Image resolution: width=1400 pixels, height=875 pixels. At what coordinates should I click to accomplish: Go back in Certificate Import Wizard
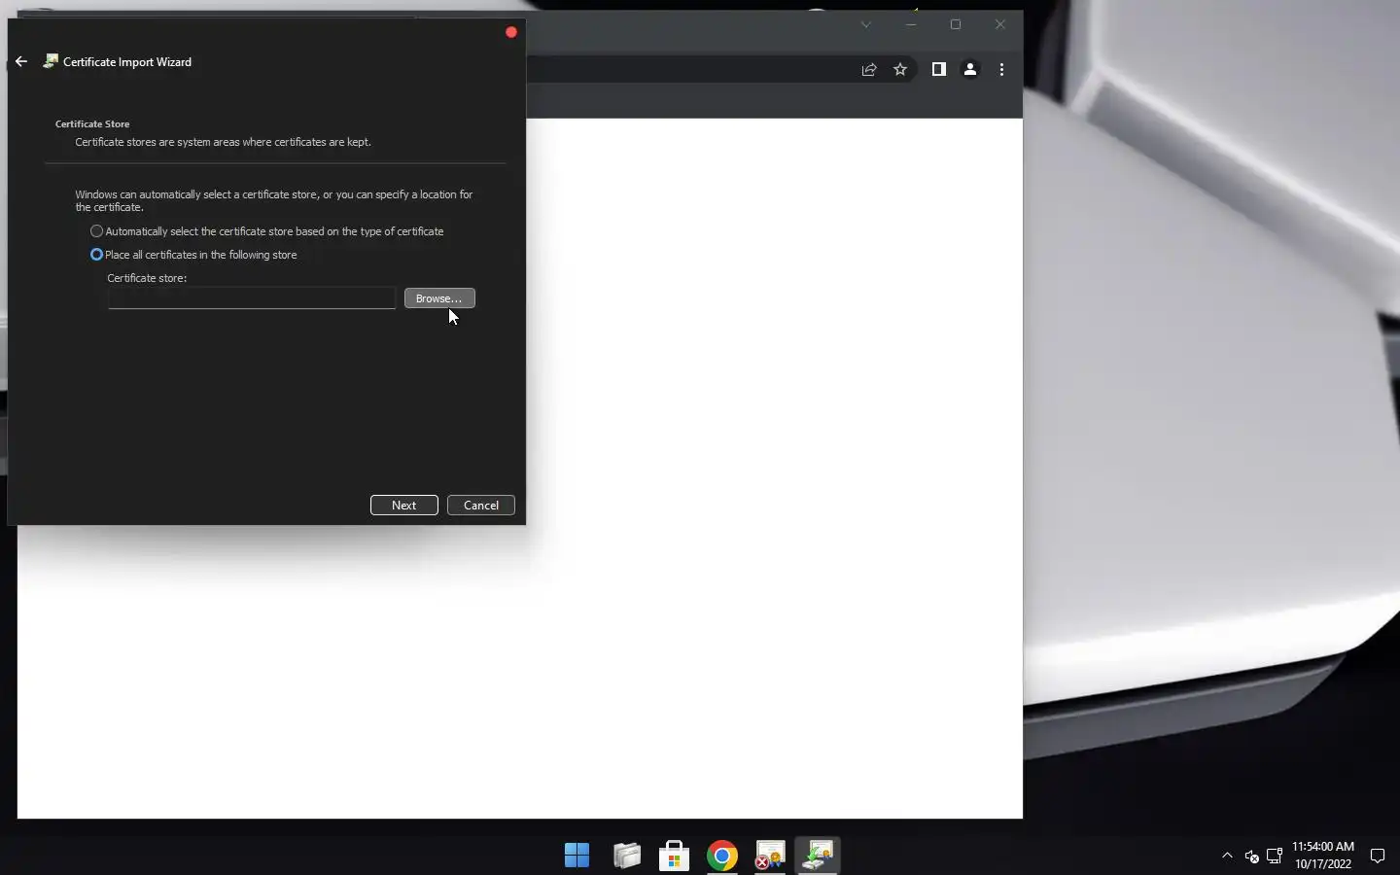click(21, 61)
